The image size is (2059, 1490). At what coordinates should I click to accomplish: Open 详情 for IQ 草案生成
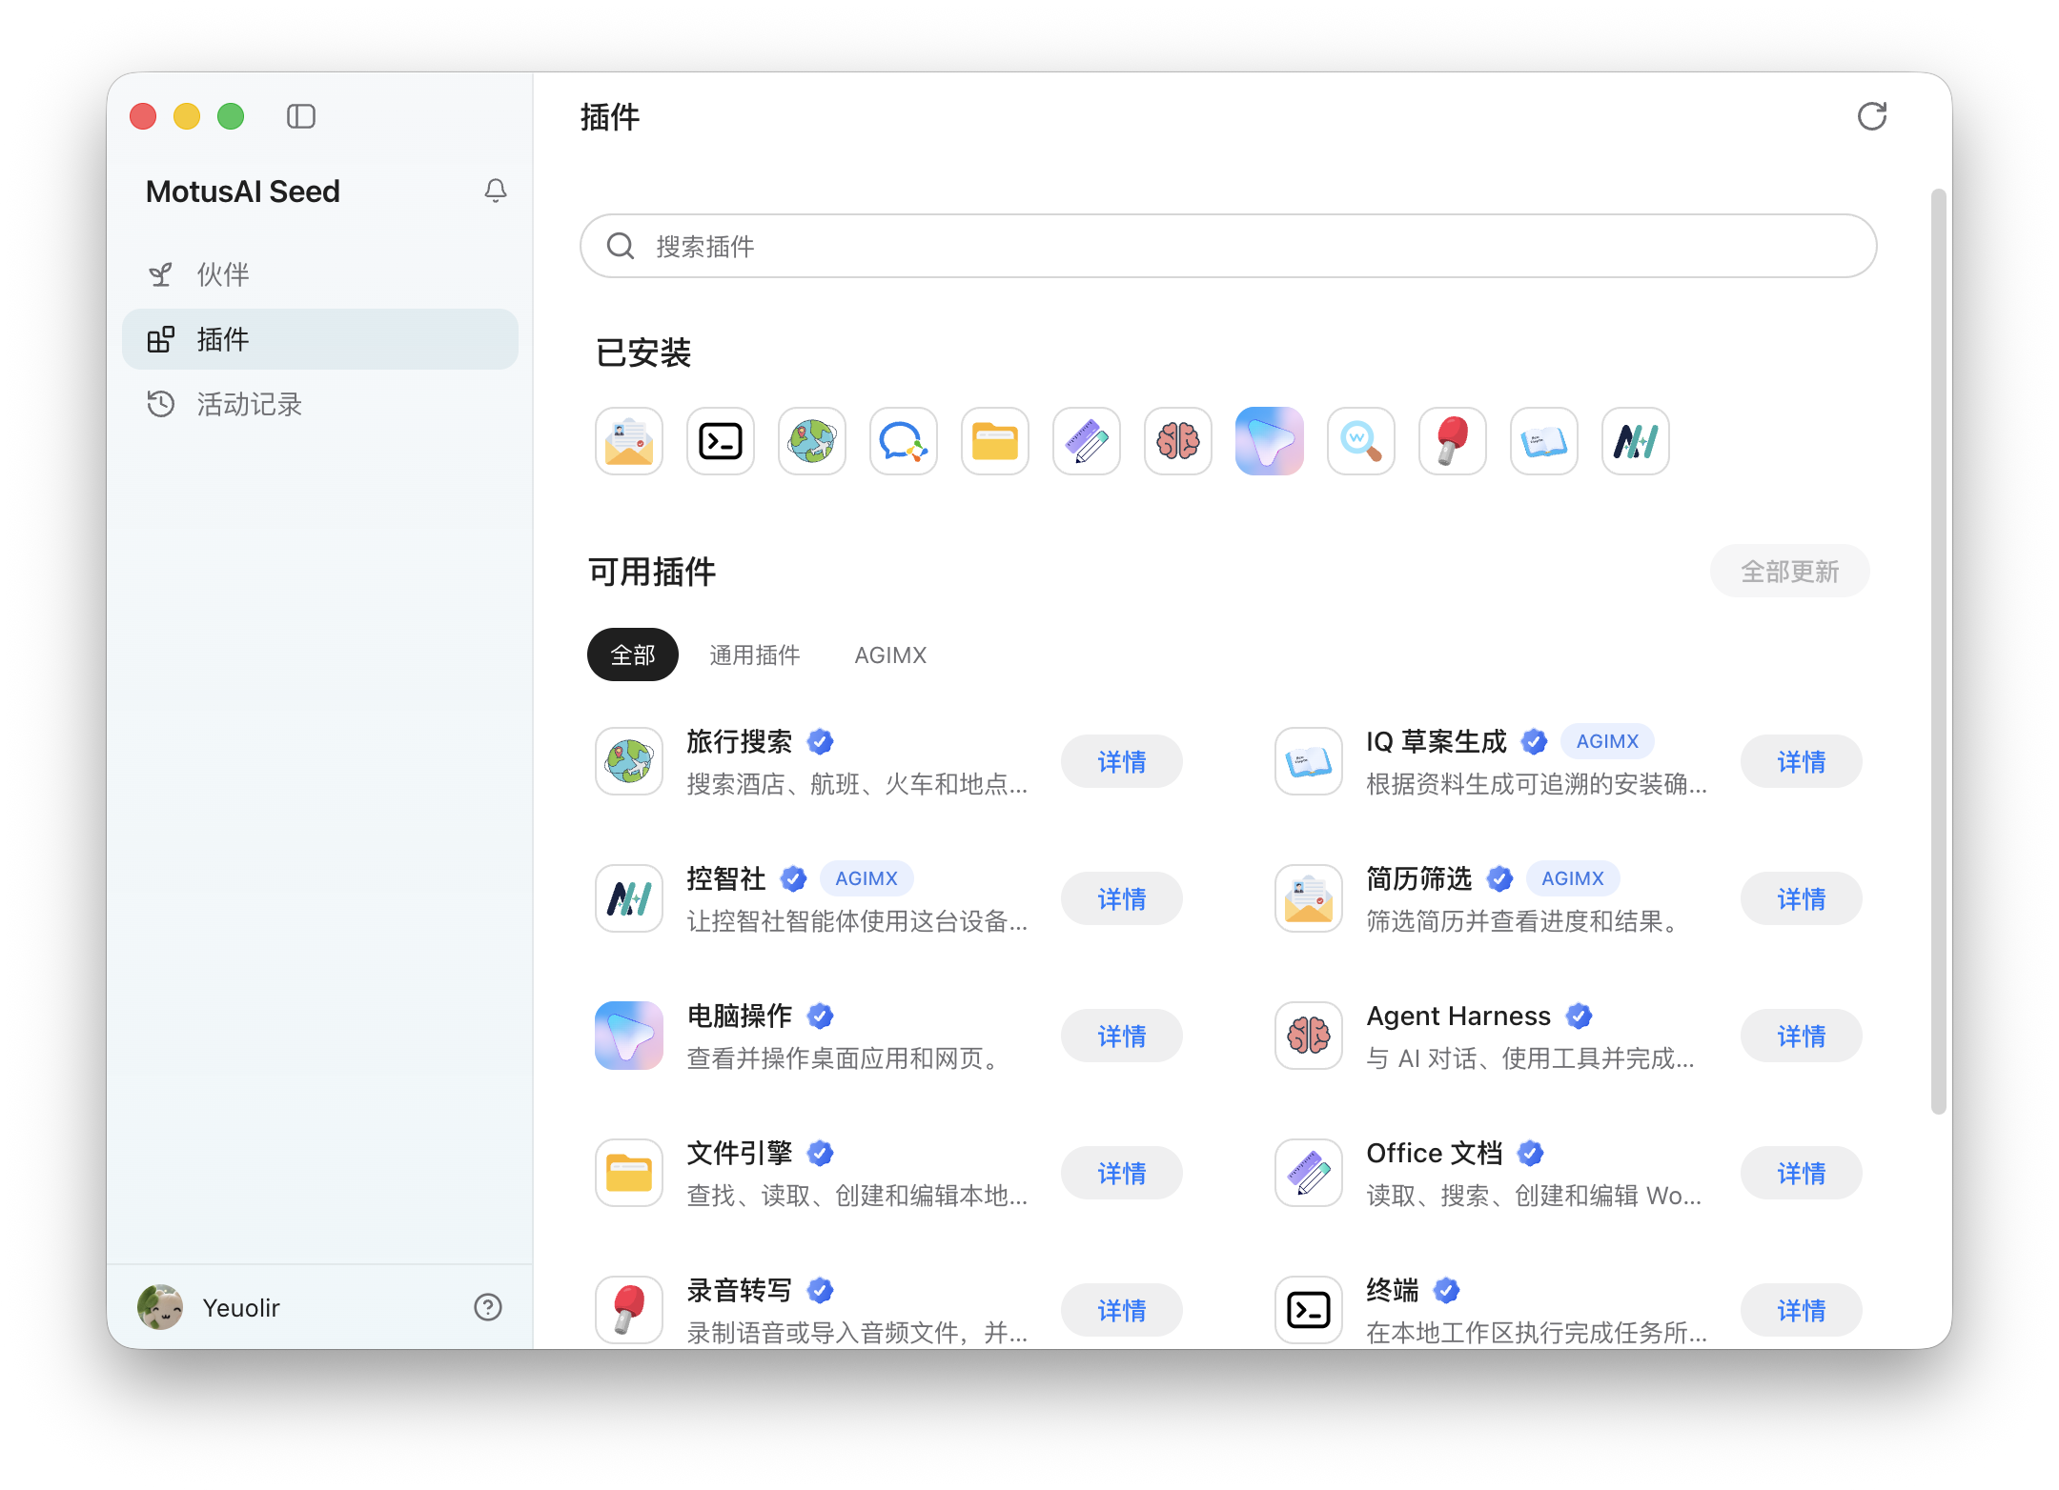coord(1802,761)
